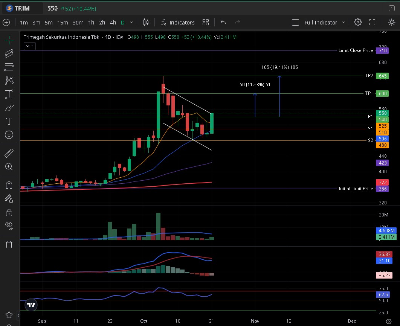Expand the collapsed indicator legend box
The width and height of the screenshot is (400, 326).
tap(29, 46)
